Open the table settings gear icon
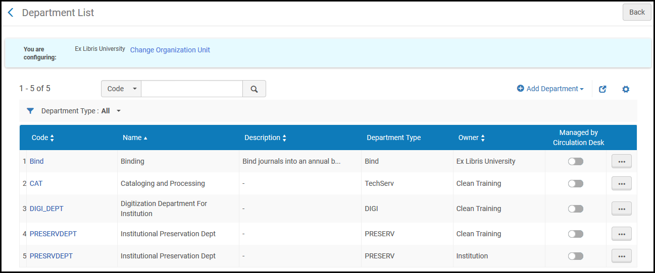Screen dimensions: 655x273 pyautogui.click(x=626, y=89)
